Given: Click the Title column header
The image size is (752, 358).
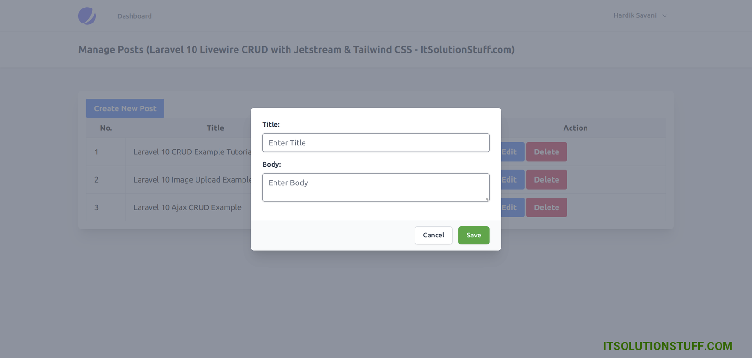Looking at the screenshot, I should click(215, 128).
